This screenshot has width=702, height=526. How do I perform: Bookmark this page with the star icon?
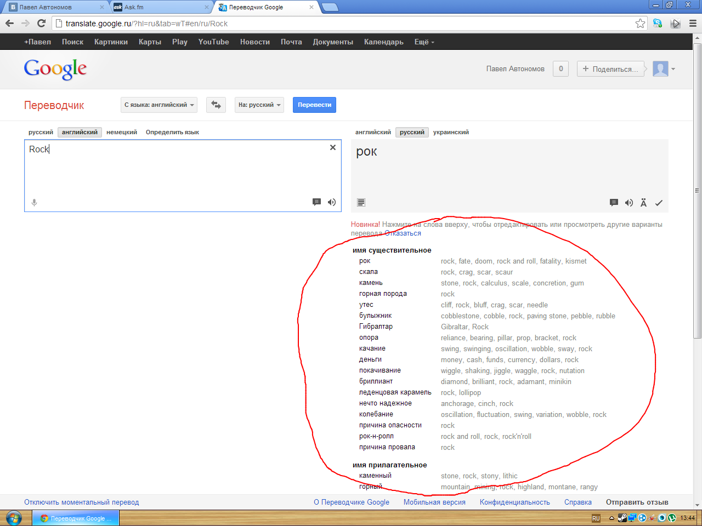click(x=640, y=23)
